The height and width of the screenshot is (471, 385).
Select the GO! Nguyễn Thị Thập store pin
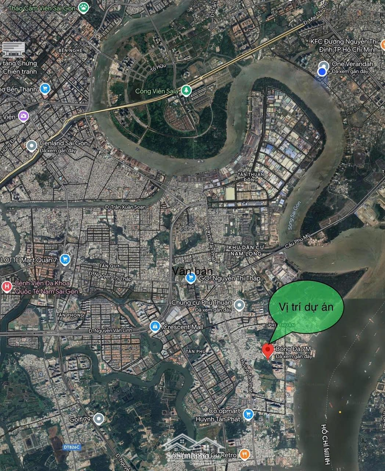[x=191, y=278]
